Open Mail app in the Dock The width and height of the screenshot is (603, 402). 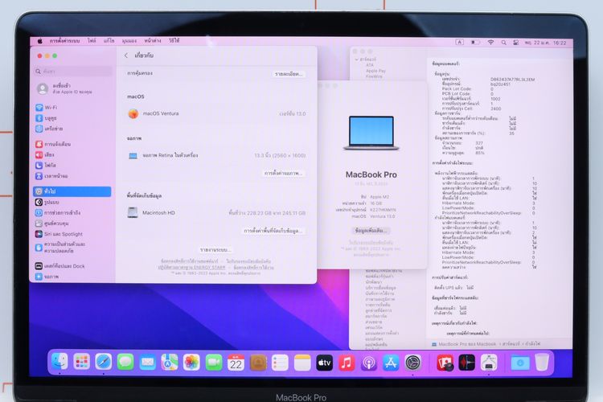(x=147, y=362)
